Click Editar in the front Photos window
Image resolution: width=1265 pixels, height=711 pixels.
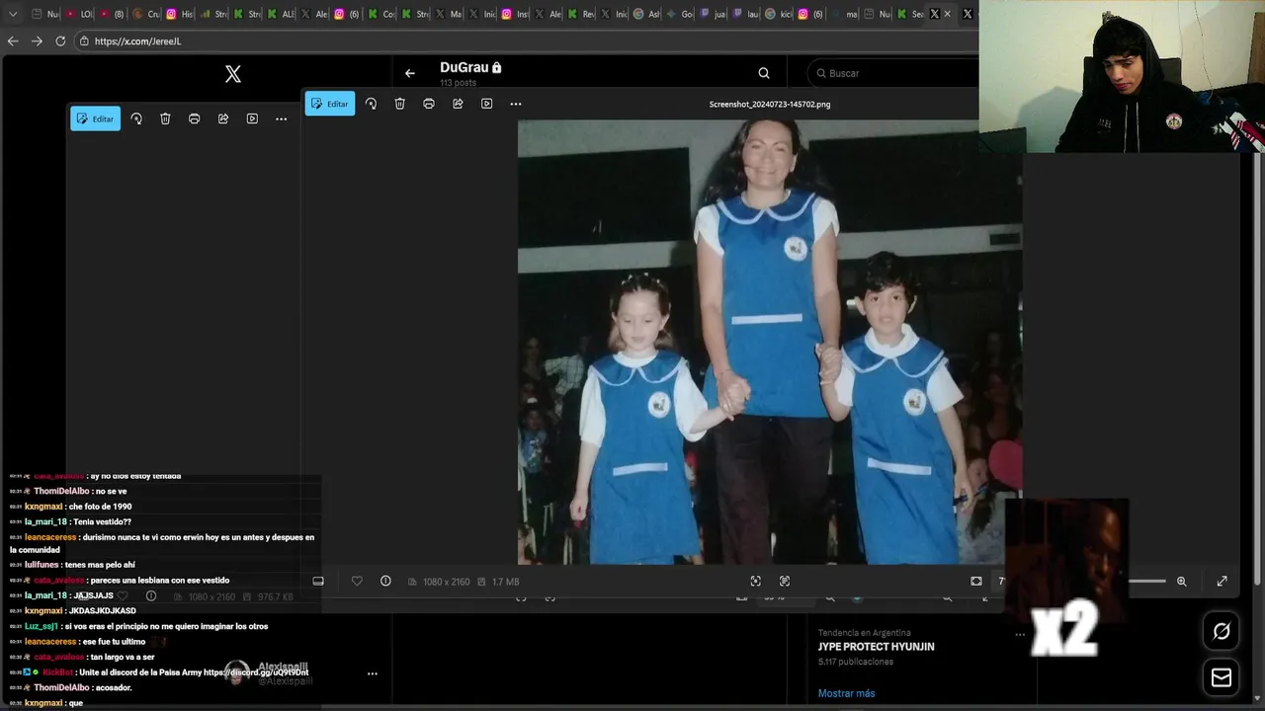[330, 104]
